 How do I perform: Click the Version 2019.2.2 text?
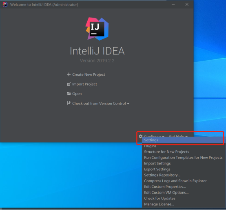pos(97,61)
